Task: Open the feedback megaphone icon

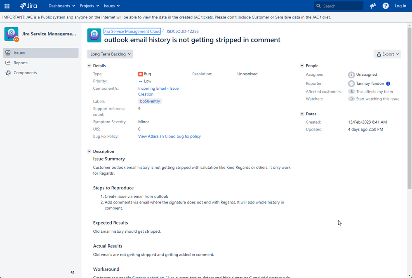Action: pos(373,6)
